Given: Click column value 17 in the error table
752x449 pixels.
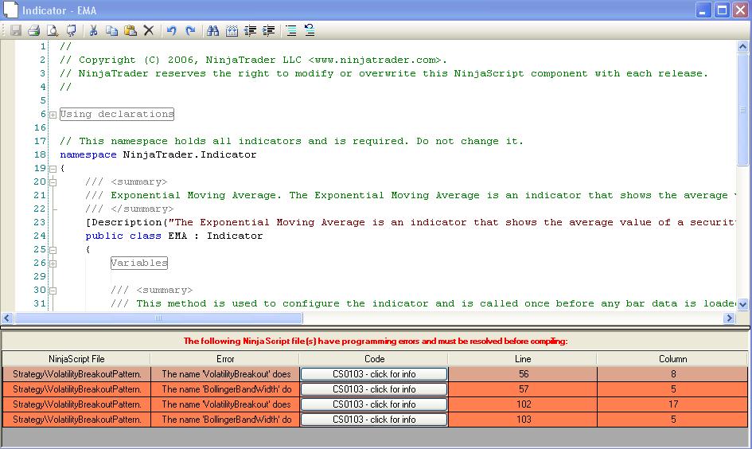Looking at the screenshot, I should [673, 404].
